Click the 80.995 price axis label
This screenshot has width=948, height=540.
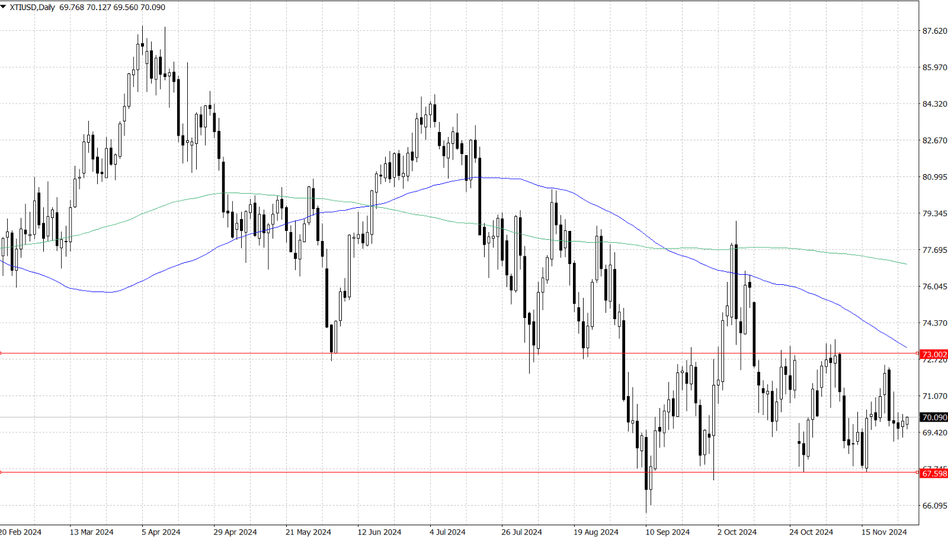935,177
